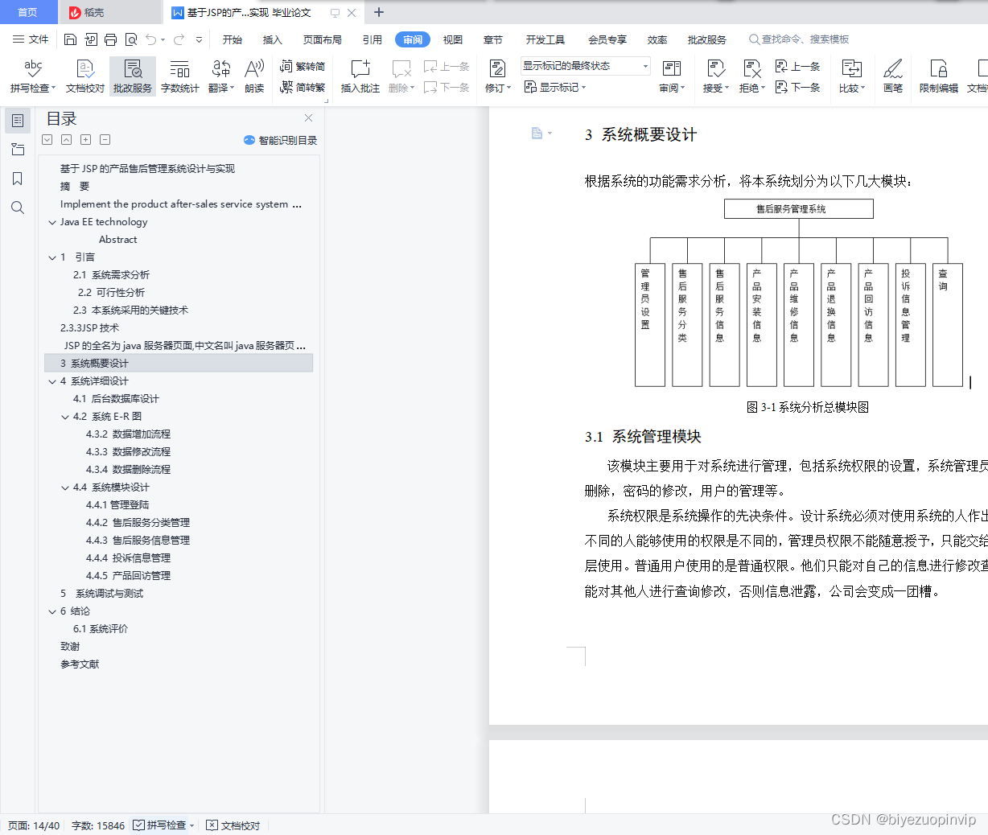Go to next revision (下一条) beside 拒绝
This screenshot has height=835, width=988.
click(797, 87)
